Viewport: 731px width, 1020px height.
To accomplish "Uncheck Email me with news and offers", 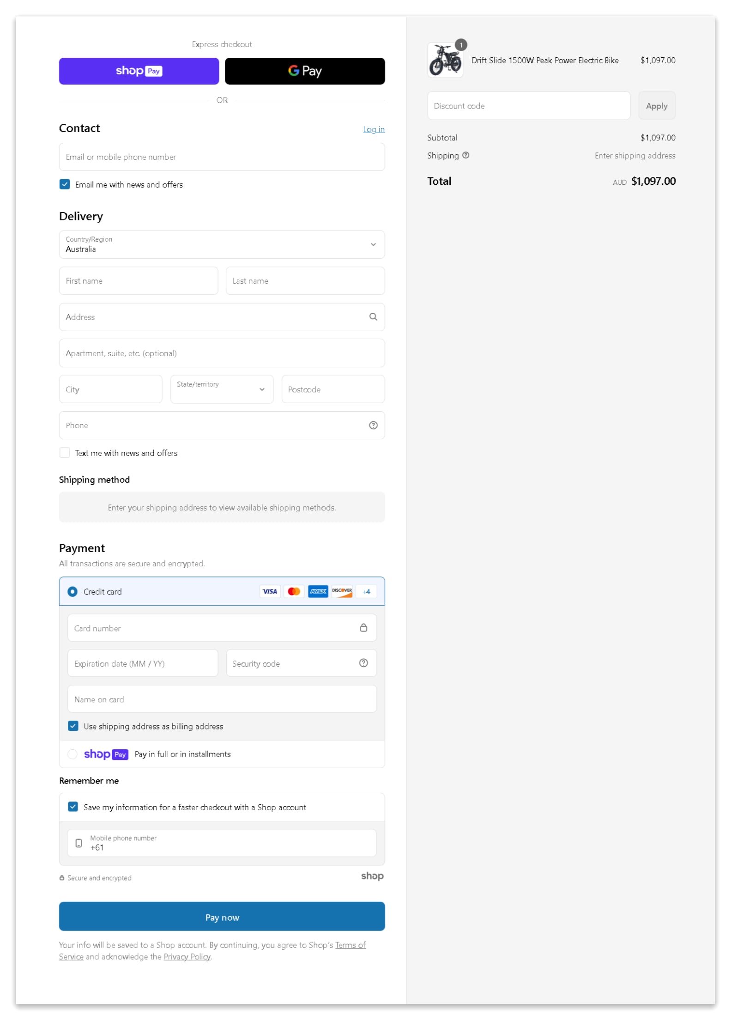I will coord(65,184).
